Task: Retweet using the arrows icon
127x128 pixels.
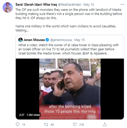Action: point(46,124)
